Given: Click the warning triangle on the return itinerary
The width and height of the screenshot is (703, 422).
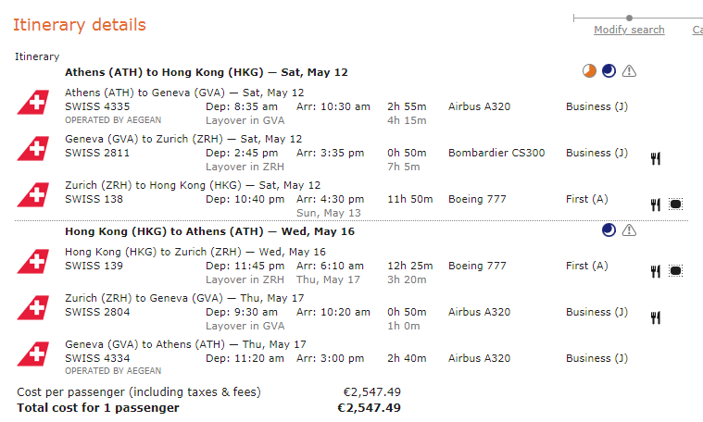Looking at the screenshot, I should click(x=630, y=230).
